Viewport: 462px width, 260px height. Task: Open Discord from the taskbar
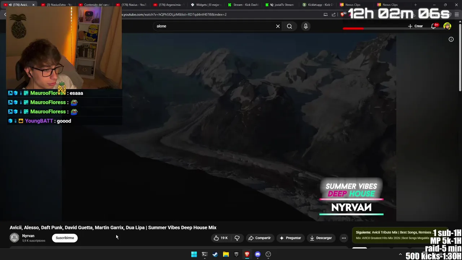point(258,254)
